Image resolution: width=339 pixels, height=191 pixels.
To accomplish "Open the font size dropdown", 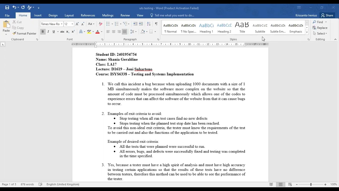I will click(x=72, y=24).
